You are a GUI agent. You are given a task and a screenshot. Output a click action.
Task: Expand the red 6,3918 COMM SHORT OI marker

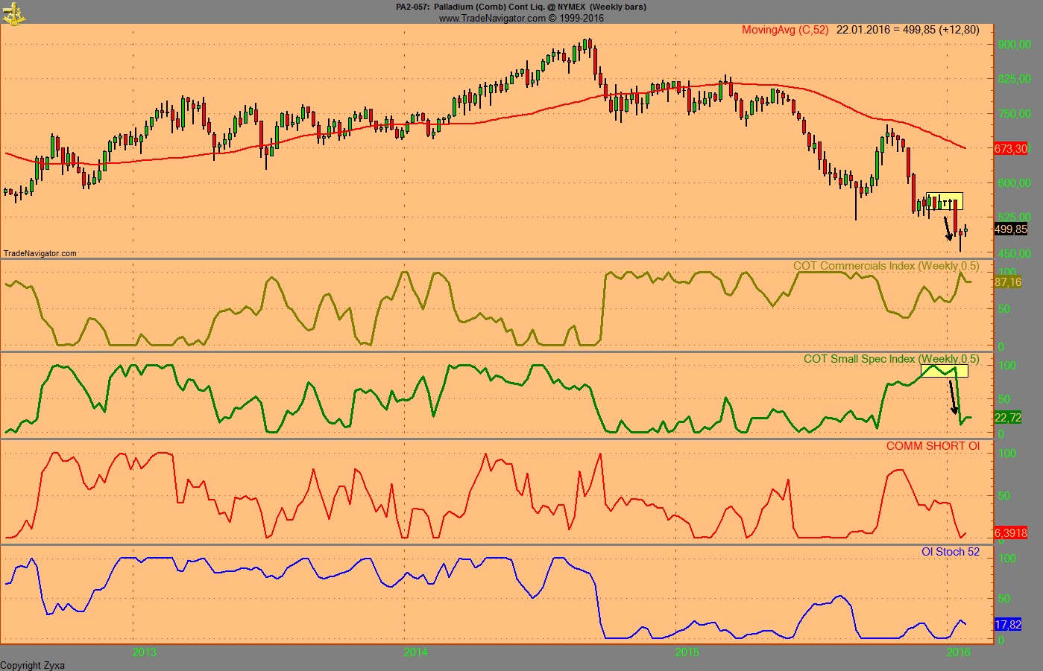click(1012, 533)
